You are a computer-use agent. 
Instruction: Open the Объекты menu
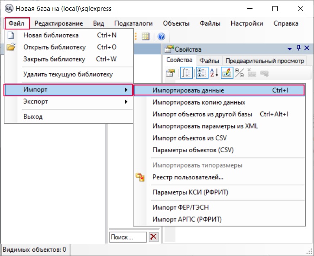coord(176,23)
